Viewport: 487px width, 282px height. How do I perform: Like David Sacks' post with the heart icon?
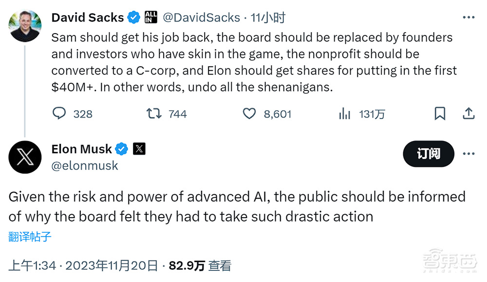click(249, 114)
